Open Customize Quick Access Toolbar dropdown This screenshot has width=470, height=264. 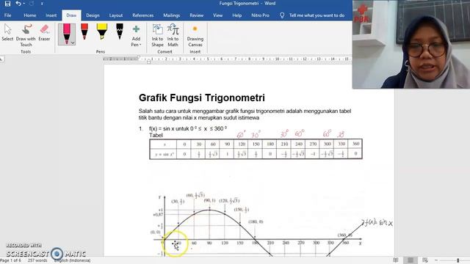coord(42,4)
